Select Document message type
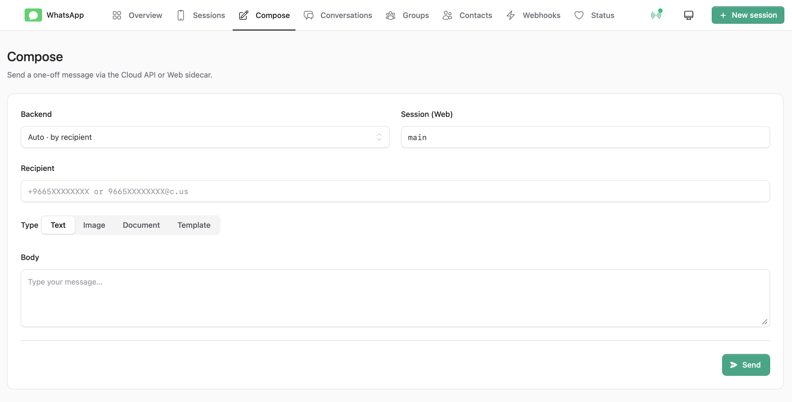 [141, 225]
